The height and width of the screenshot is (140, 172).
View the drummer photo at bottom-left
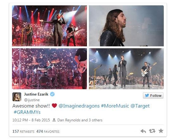click(49, 69)
